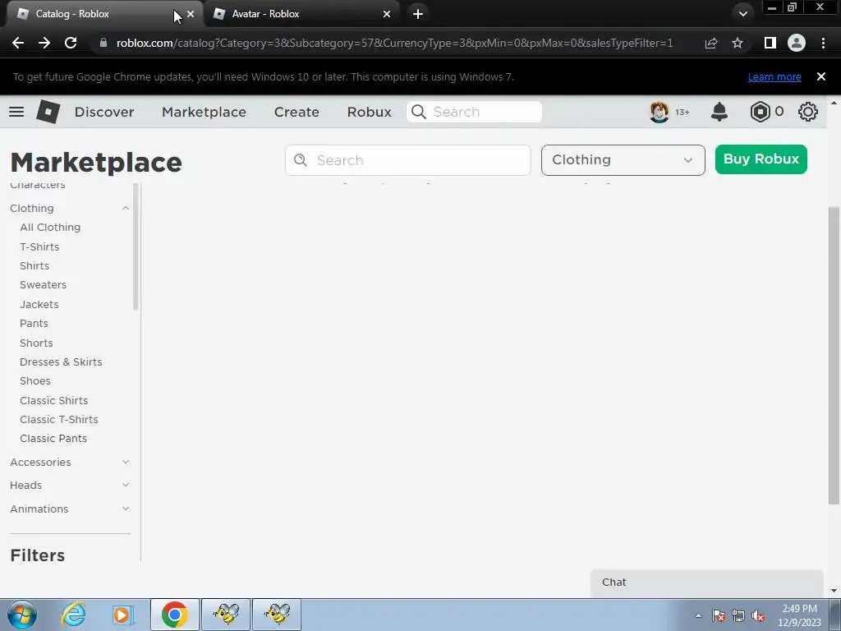Open the notifications bell
The width and height of the screenshot is (841, 631).
tap(719, 112)
